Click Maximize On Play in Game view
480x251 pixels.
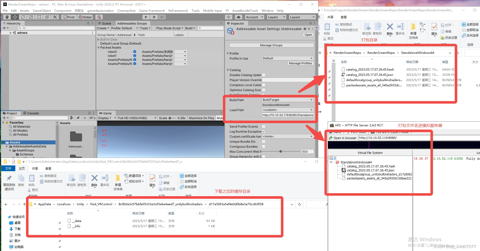tap(202, 118)
